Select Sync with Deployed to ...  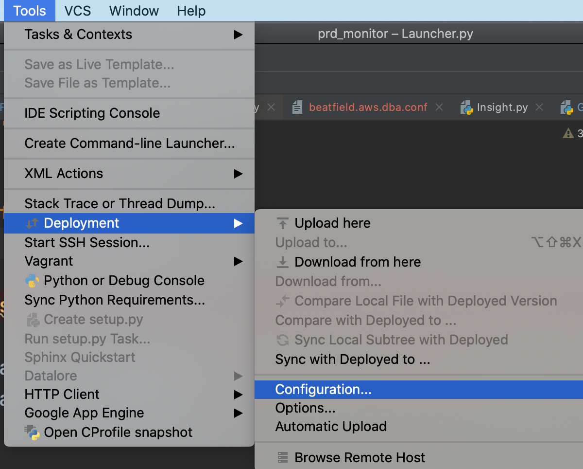[419, 360]
